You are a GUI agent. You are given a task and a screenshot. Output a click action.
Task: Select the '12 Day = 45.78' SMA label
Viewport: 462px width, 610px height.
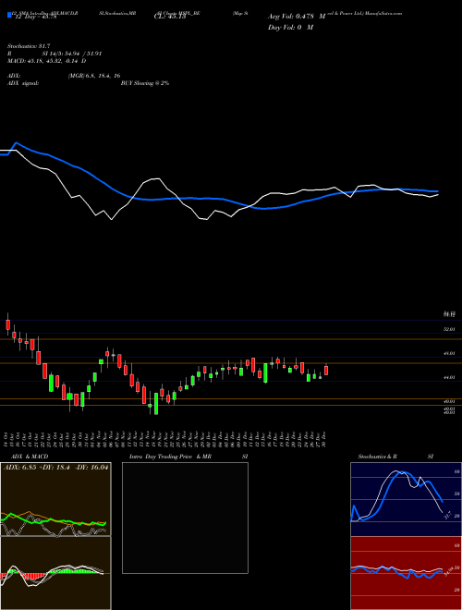[36, 17]
